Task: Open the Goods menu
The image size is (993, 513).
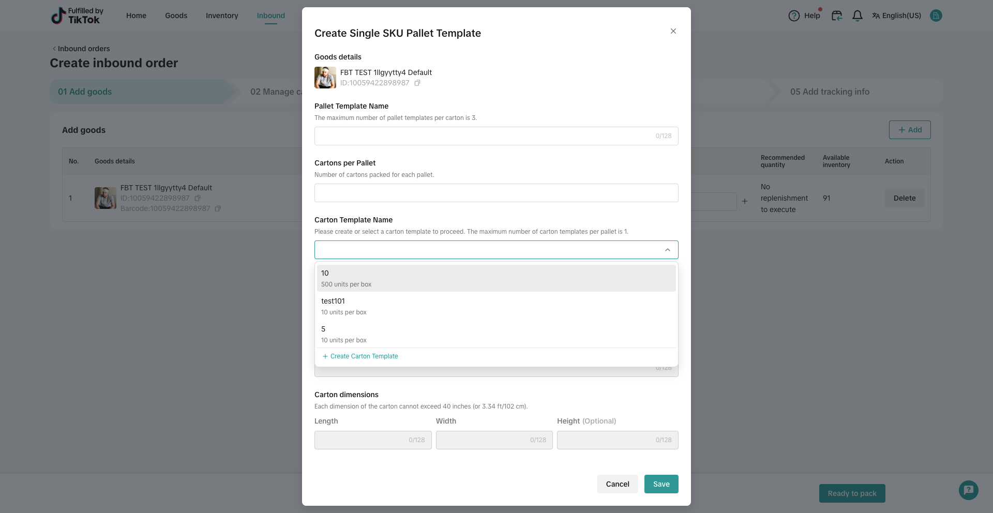Action: (176, 16)
